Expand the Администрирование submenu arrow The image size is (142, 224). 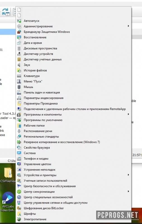click(129, 26)
